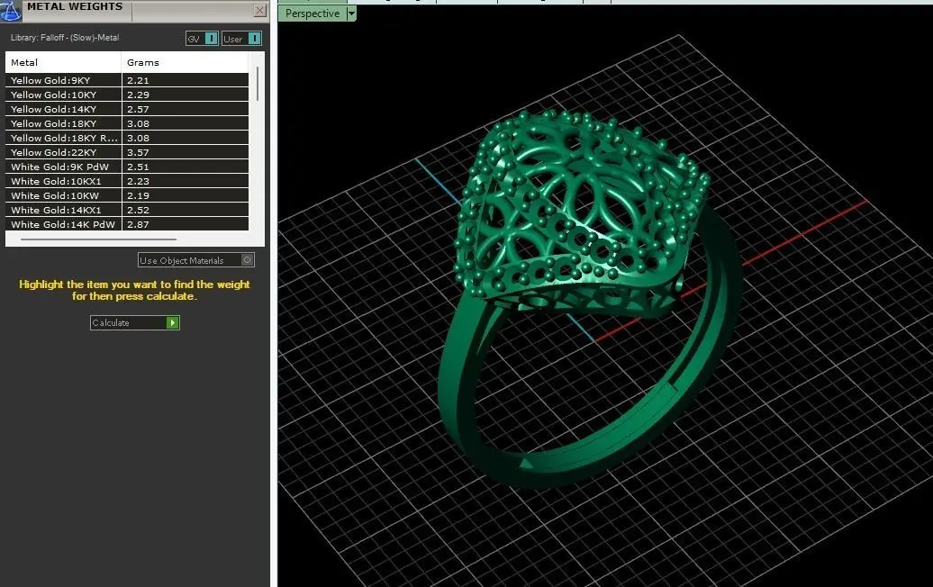Click the 2.23 grams value
The height and width of the screenshot is (587, 933).
[138, 181]
